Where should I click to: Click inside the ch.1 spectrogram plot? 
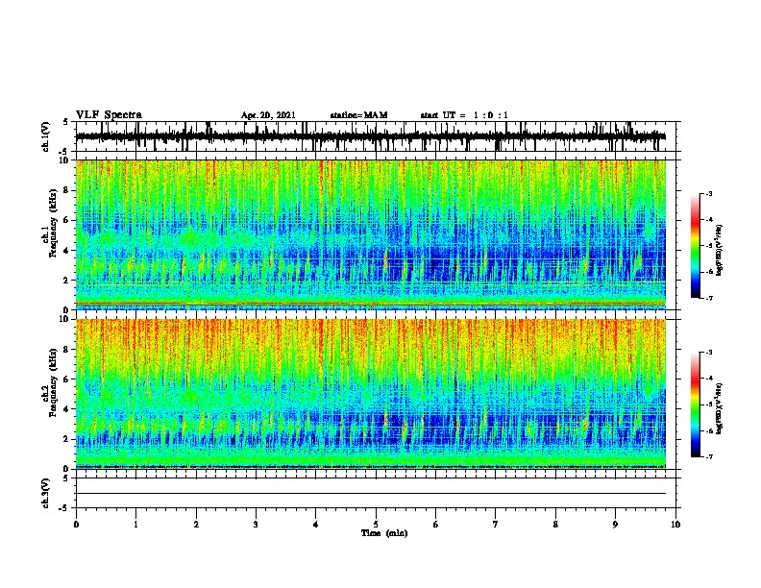[x=371, y=234]
